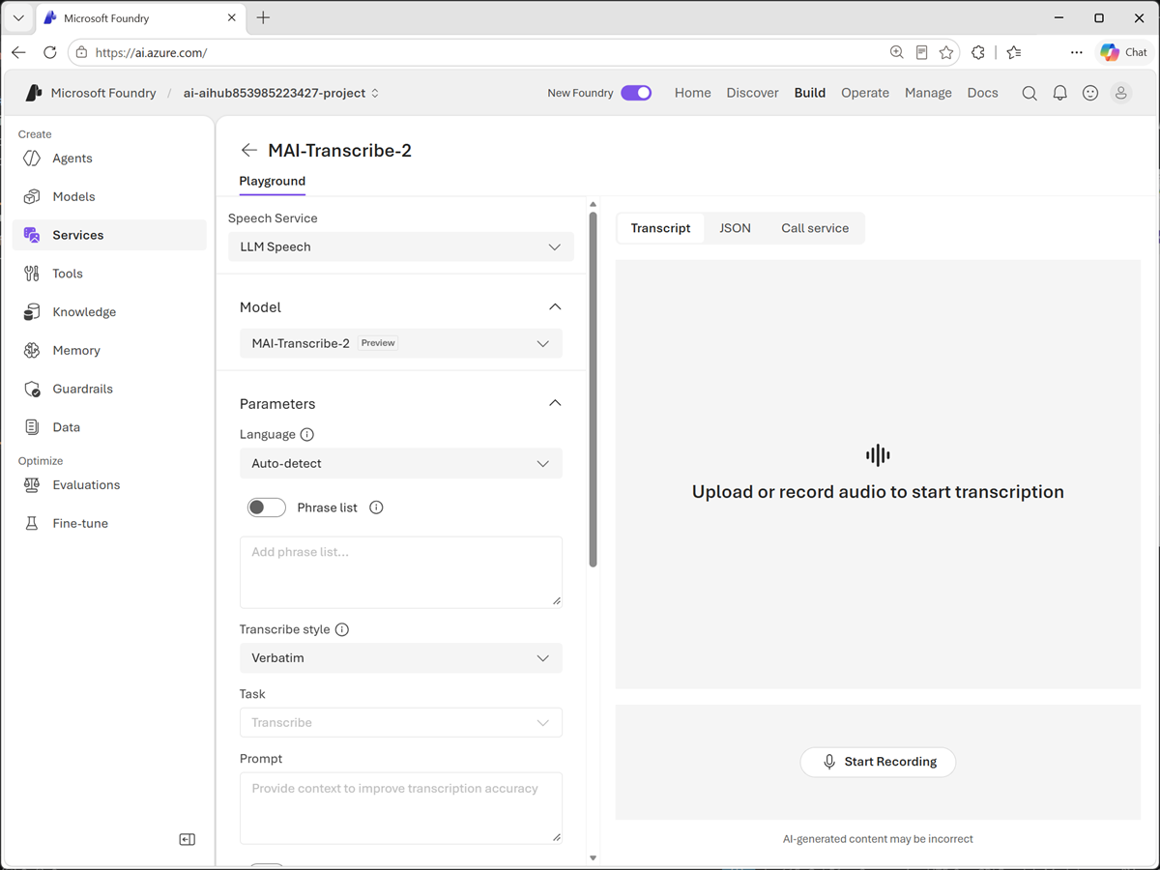Collapse the Parameters section chevron
1160x870 pixels.
pos(555,403)
